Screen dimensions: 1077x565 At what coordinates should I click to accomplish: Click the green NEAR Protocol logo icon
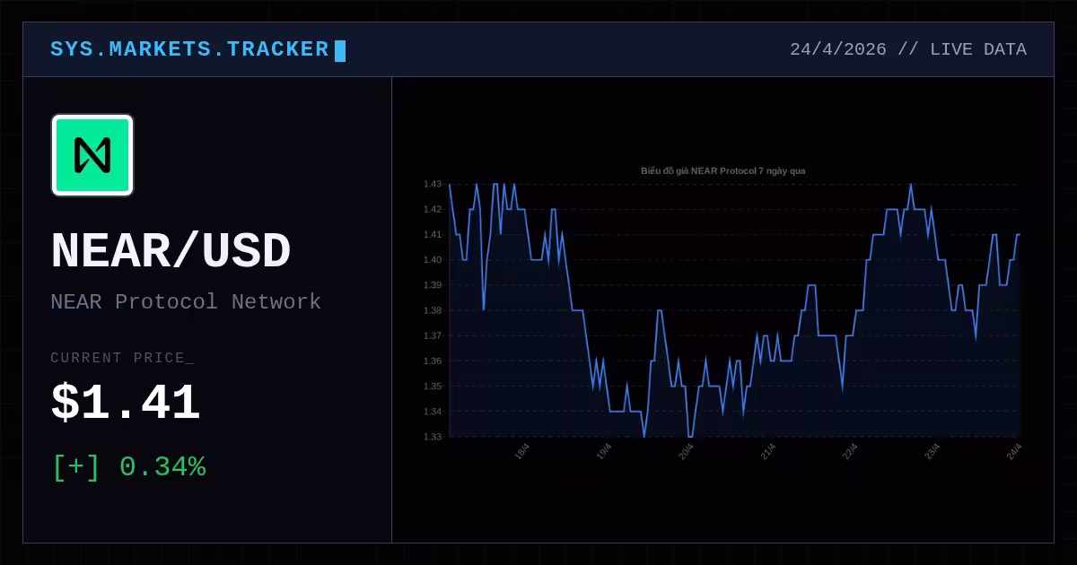click(92, 155)
